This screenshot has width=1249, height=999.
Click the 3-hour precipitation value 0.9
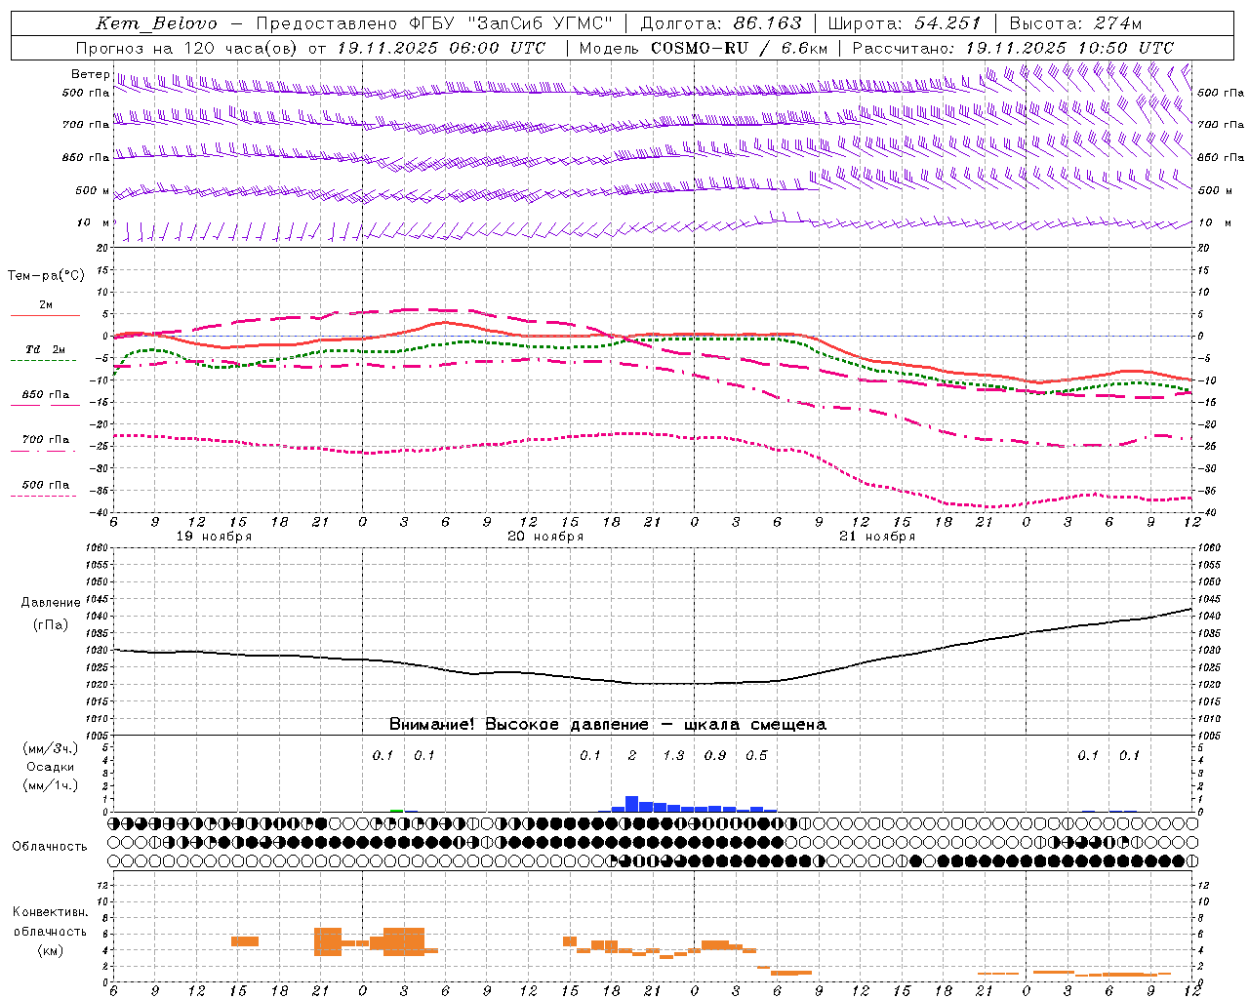pyautogui.click(x=715, y=756)
